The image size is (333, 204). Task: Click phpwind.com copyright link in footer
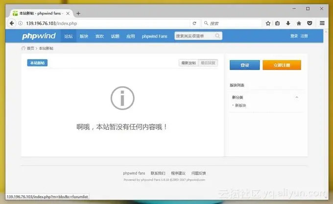[195, 180]
